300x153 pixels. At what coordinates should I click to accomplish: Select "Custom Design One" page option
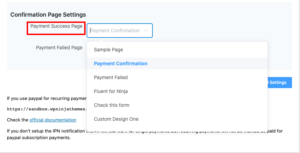coord(116,119)
